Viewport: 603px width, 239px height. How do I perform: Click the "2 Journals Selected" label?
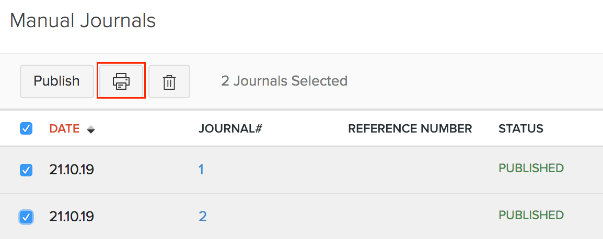pyautogui.click(x=284, y=81)
